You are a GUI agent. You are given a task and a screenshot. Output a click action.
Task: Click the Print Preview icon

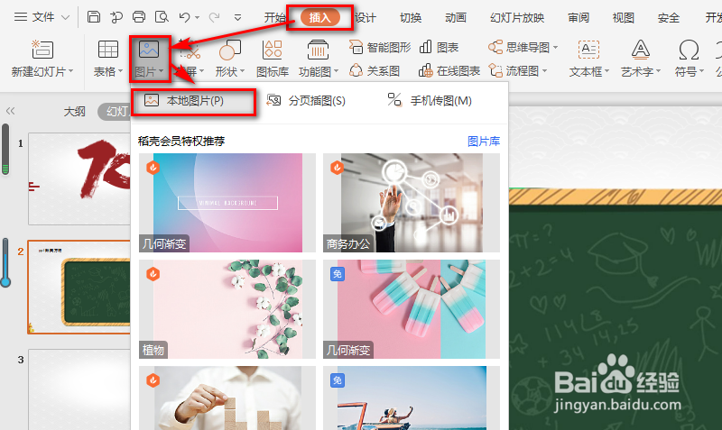[x=162, y=17]
